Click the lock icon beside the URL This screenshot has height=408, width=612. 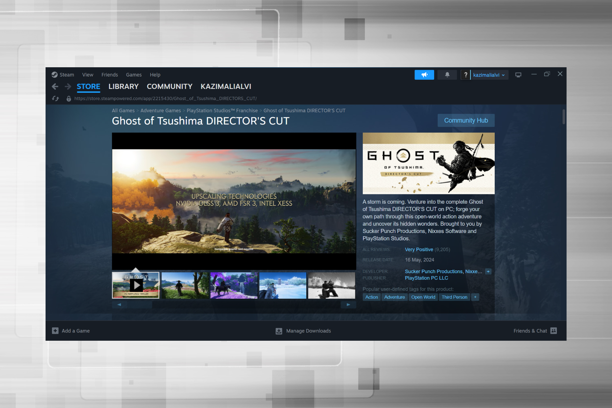click(x=69, y=98)
